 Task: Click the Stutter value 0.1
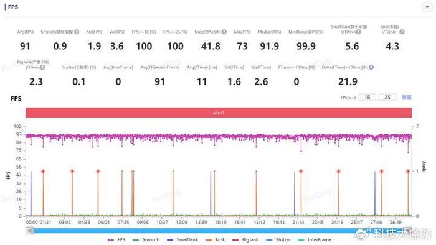pos(79,81)
